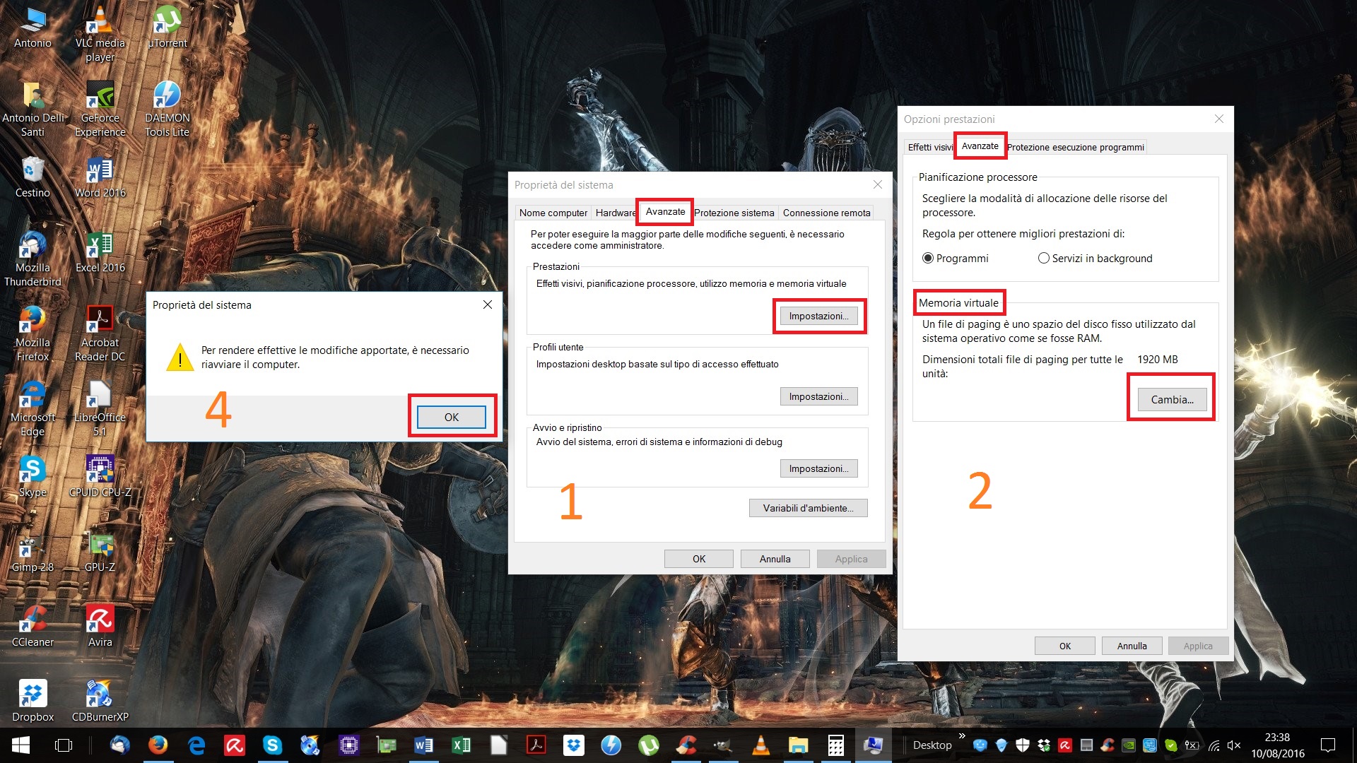Switch to Connessione remota tab
The height and width of the screenshot is (763, 1357).
(826, 213)
